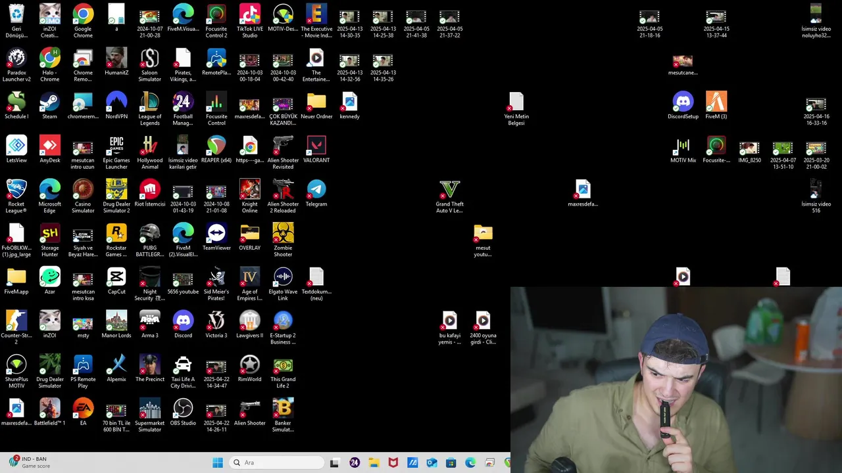Viewport: 842px width, 473px height.
Task: Open the OVERLAY folder
Action: click(249, 236)
